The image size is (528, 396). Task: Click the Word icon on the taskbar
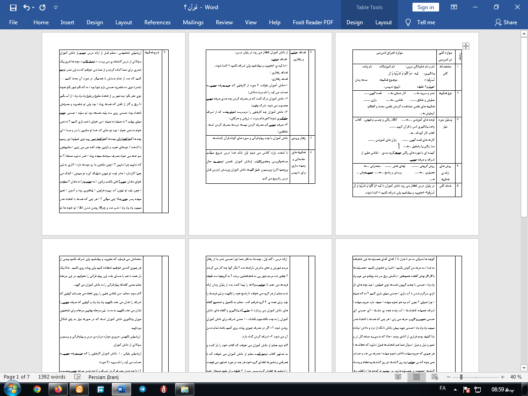coord(121,389)
